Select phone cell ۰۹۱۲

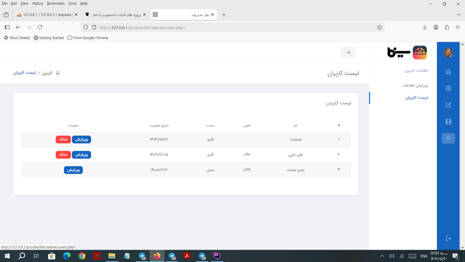point(247,170)
